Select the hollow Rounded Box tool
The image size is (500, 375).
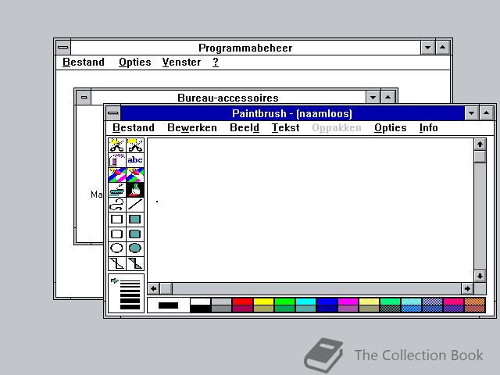coord(117,234)
